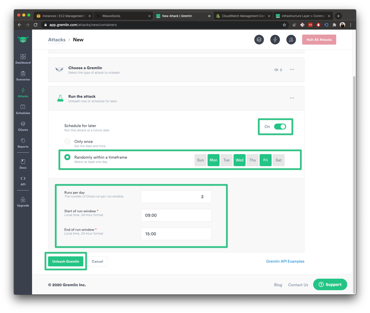Select the Only once radio option

(67, 141)
